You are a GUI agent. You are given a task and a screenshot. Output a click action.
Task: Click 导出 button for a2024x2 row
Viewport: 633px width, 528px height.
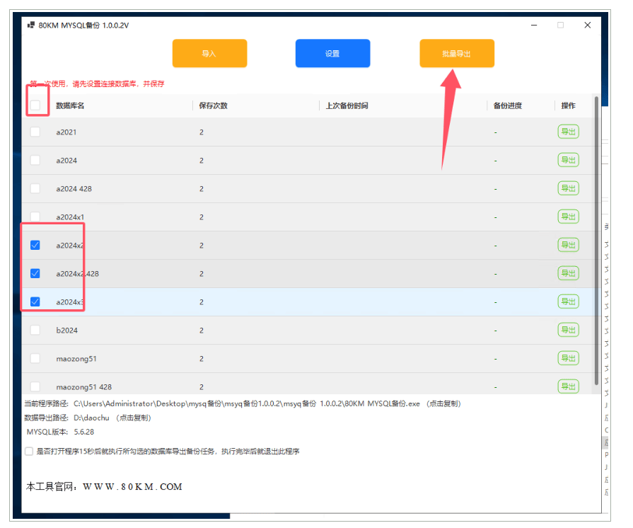[x=569, y=245]
